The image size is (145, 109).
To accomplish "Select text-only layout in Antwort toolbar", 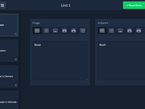I will (102, 31).
